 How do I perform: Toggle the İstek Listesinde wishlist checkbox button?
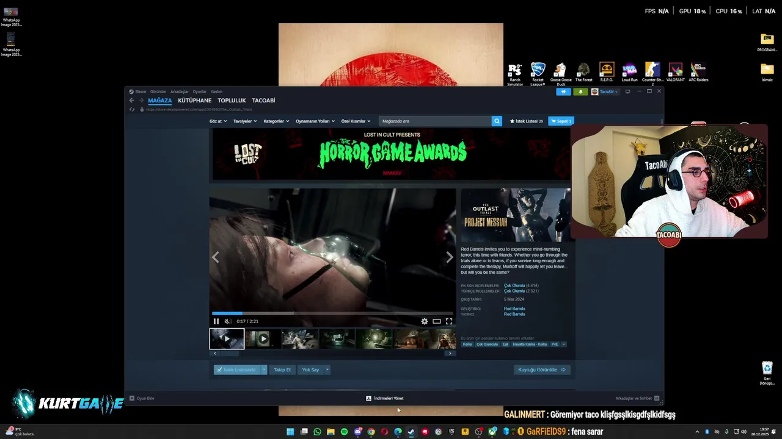coord(237,369)
